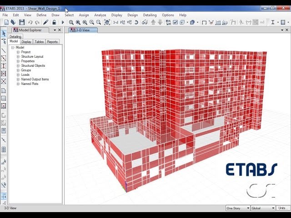Expand the Loads tree node
The width and height of the screenshot is (291, 218).
click(18, 74)
